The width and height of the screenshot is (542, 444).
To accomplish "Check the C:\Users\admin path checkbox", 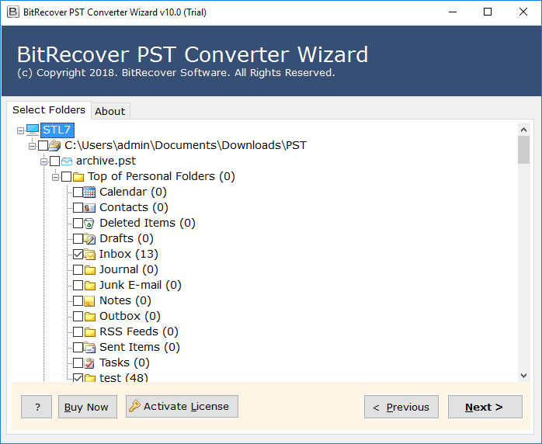I will [43, 145].
